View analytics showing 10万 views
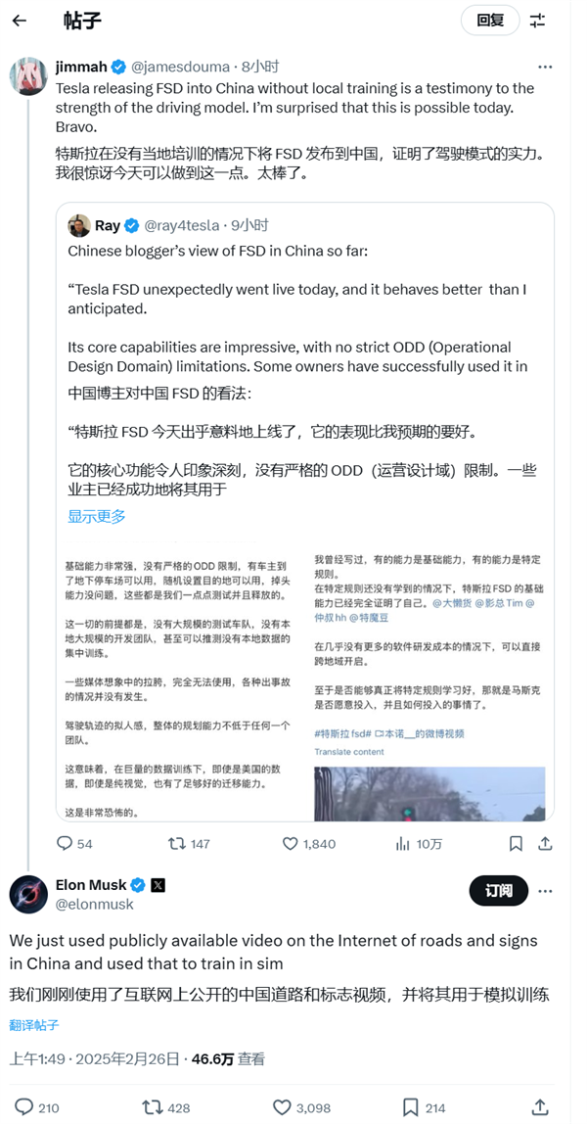587x1124 pixels. tap(403, 843)
